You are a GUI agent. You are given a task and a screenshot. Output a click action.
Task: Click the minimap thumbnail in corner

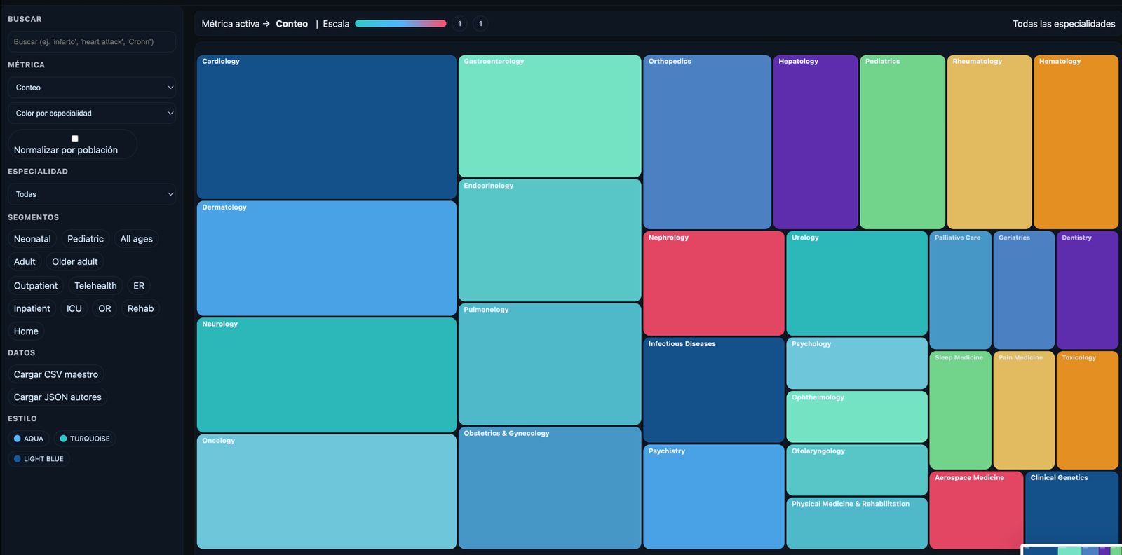coord(1072,550)
